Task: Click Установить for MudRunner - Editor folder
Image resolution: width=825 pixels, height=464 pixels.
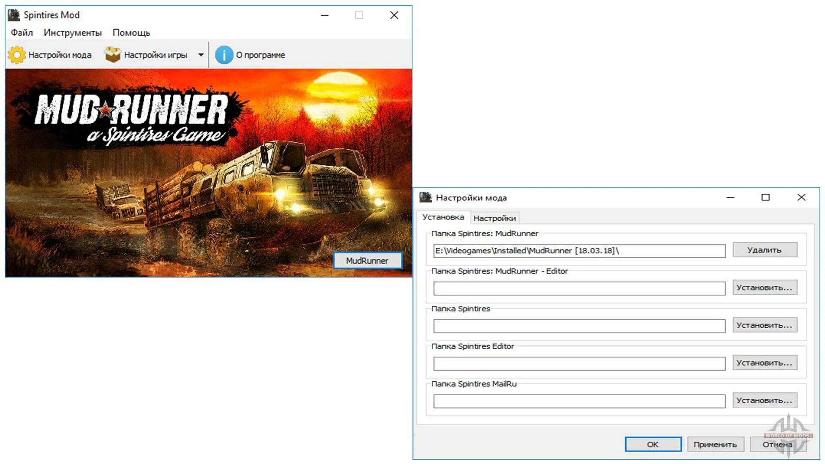Action: coord(764,287)
